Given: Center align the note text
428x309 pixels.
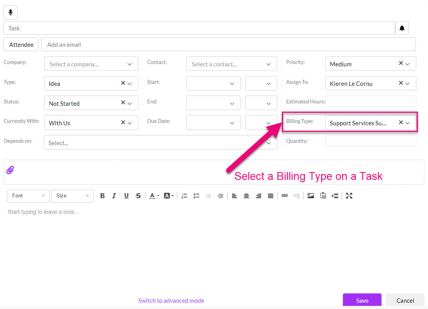Looking at the screenshot, I should tap(246, 196).
